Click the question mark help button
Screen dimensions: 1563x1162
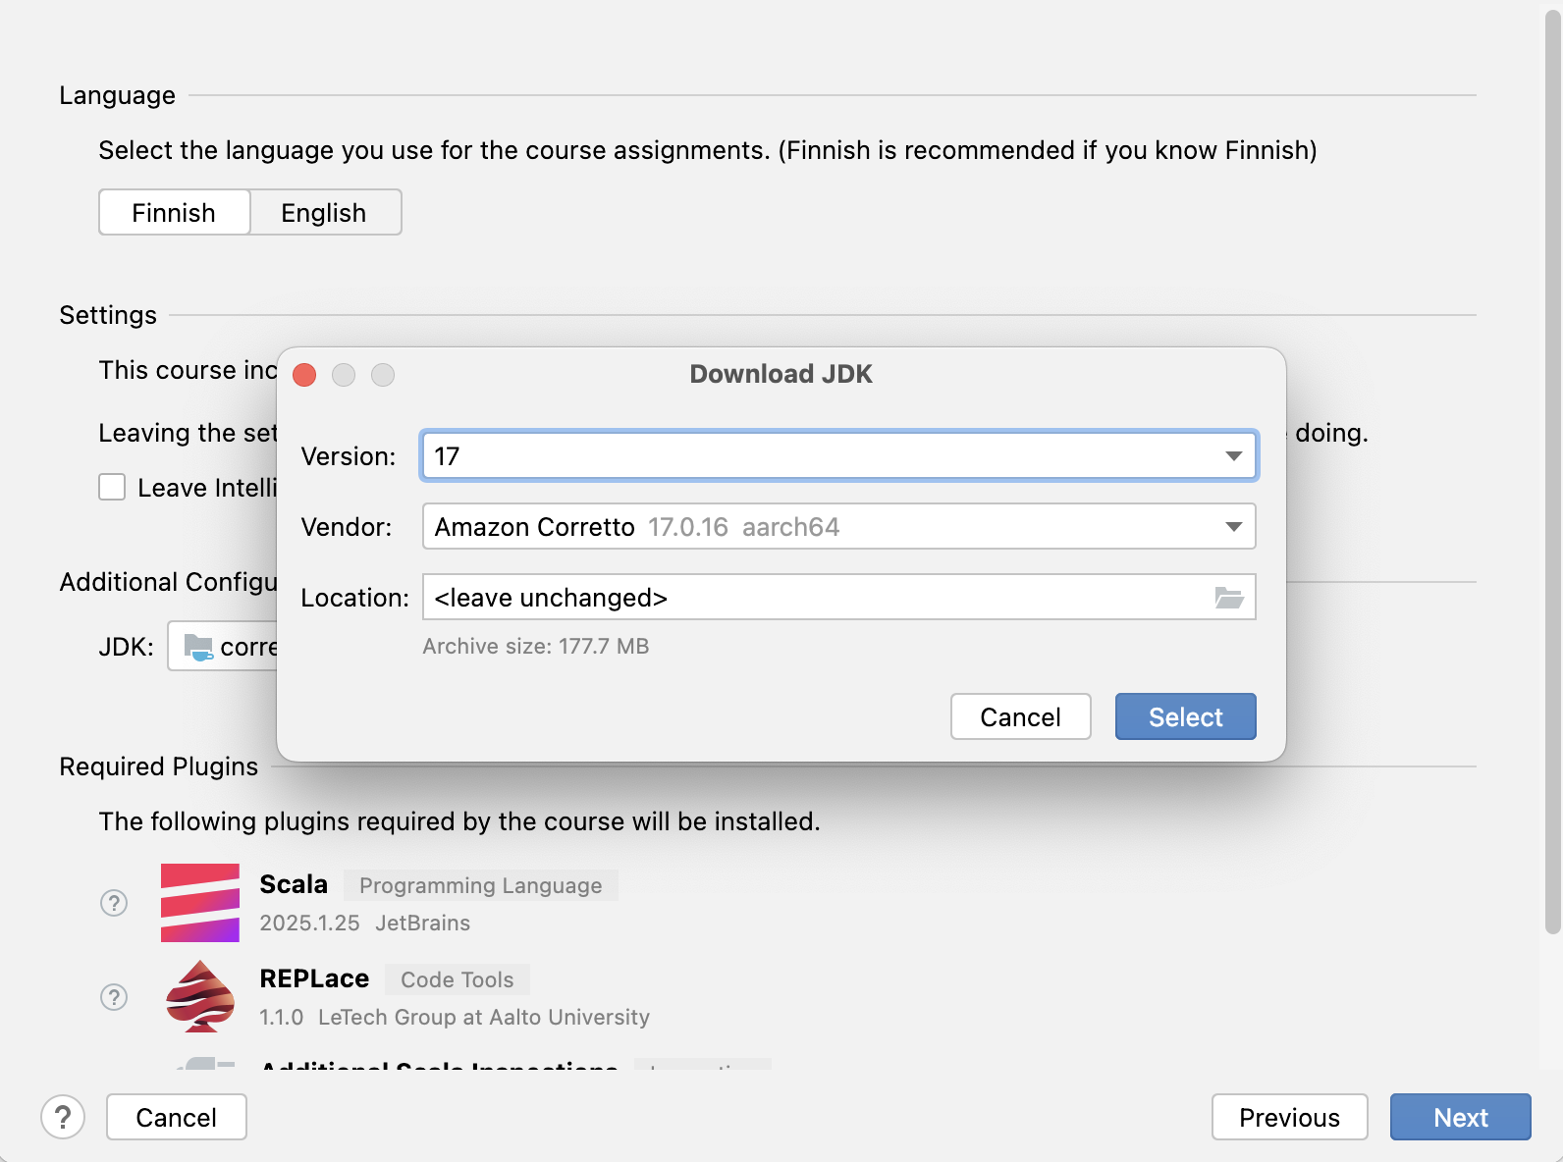(x=63, y=1117)
